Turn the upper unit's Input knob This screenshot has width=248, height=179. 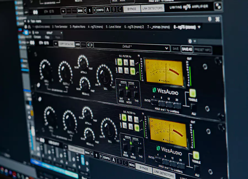pos(45,70)
